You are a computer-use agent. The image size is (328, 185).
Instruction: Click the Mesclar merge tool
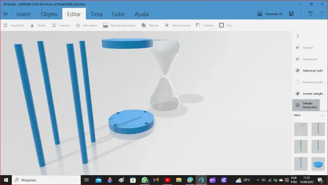pyautogui.click(x=150, y=25)
